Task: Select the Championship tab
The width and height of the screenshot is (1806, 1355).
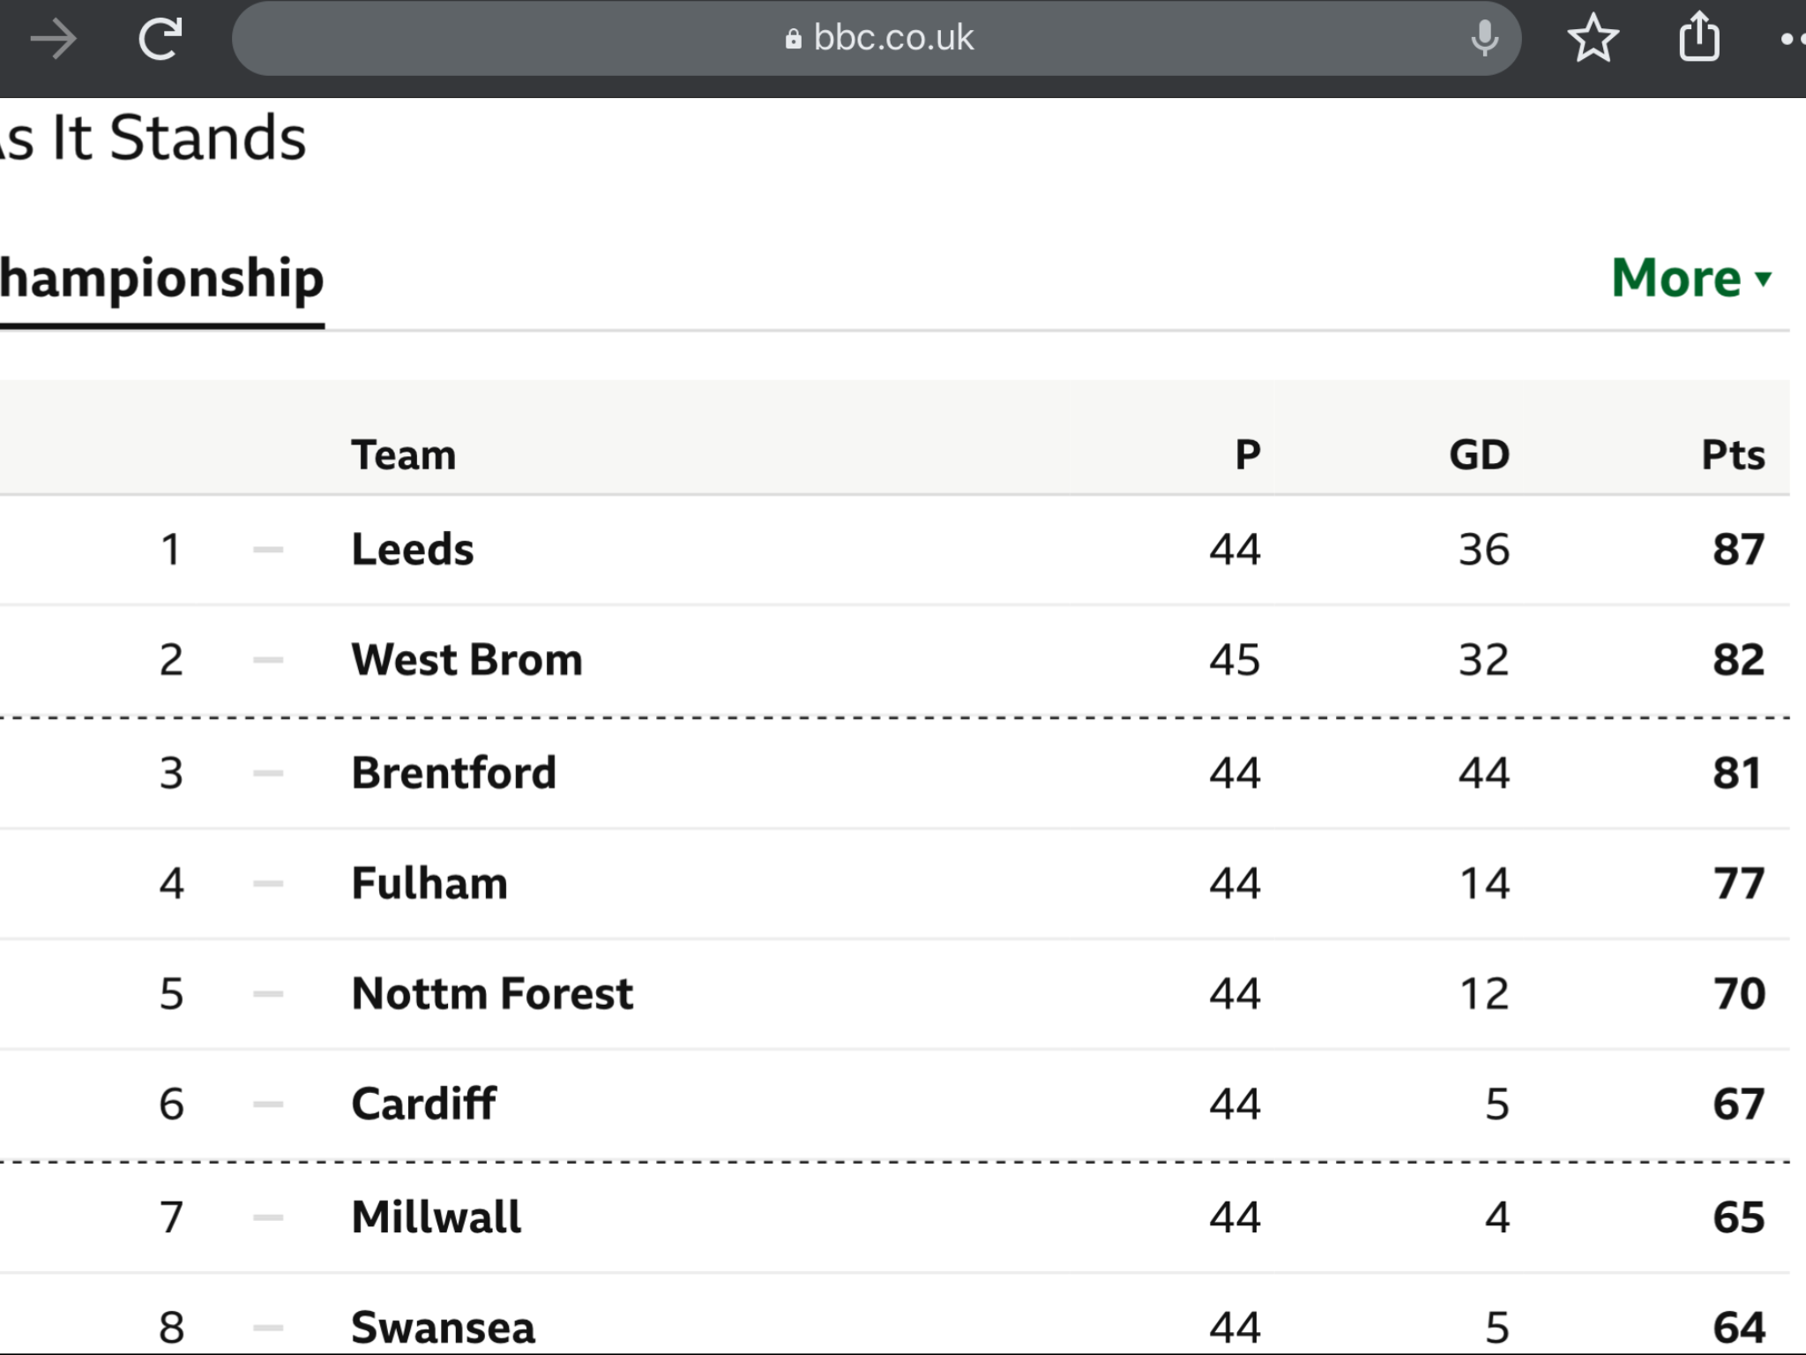Action: [x=162, y=281]
